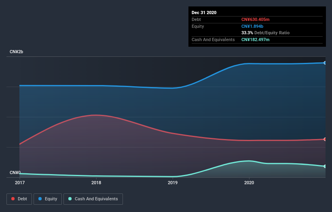Click the blue Equity endpoint marker

pos(325,63)
